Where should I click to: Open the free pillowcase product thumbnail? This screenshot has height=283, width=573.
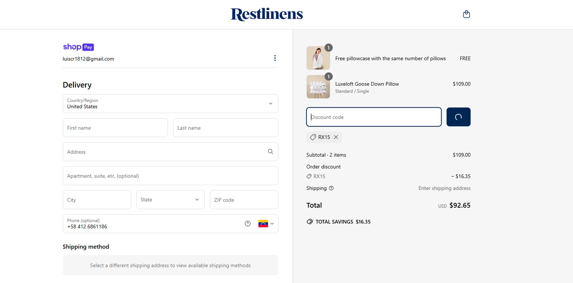click(x=318, y=58)
